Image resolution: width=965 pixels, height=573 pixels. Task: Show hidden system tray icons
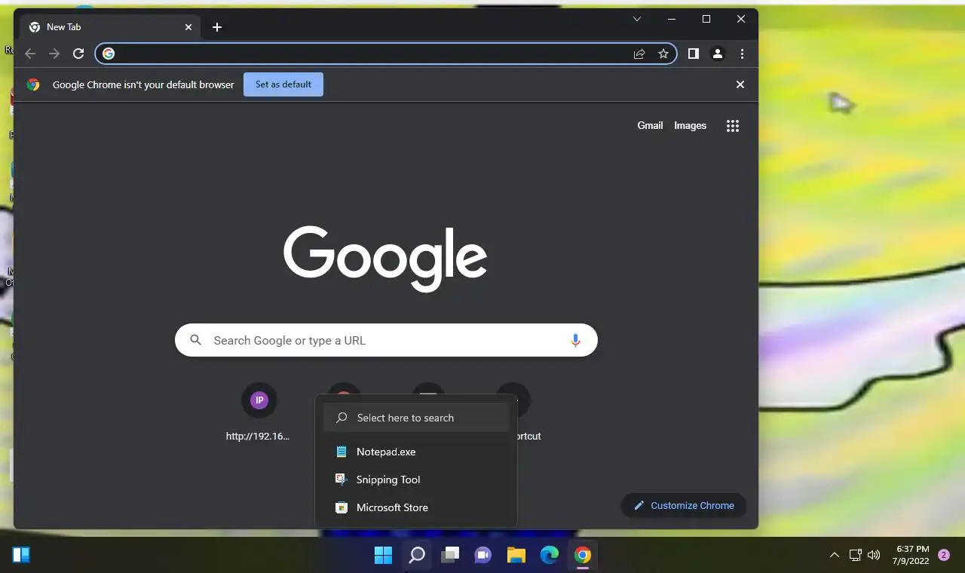coord(835,555)
